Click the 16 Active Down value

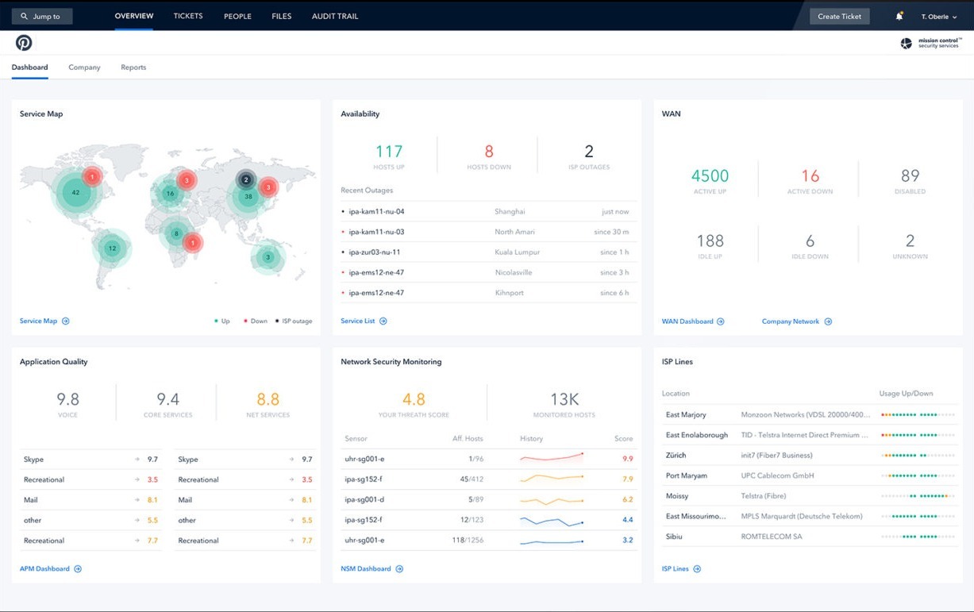click(x=810, y=176)
